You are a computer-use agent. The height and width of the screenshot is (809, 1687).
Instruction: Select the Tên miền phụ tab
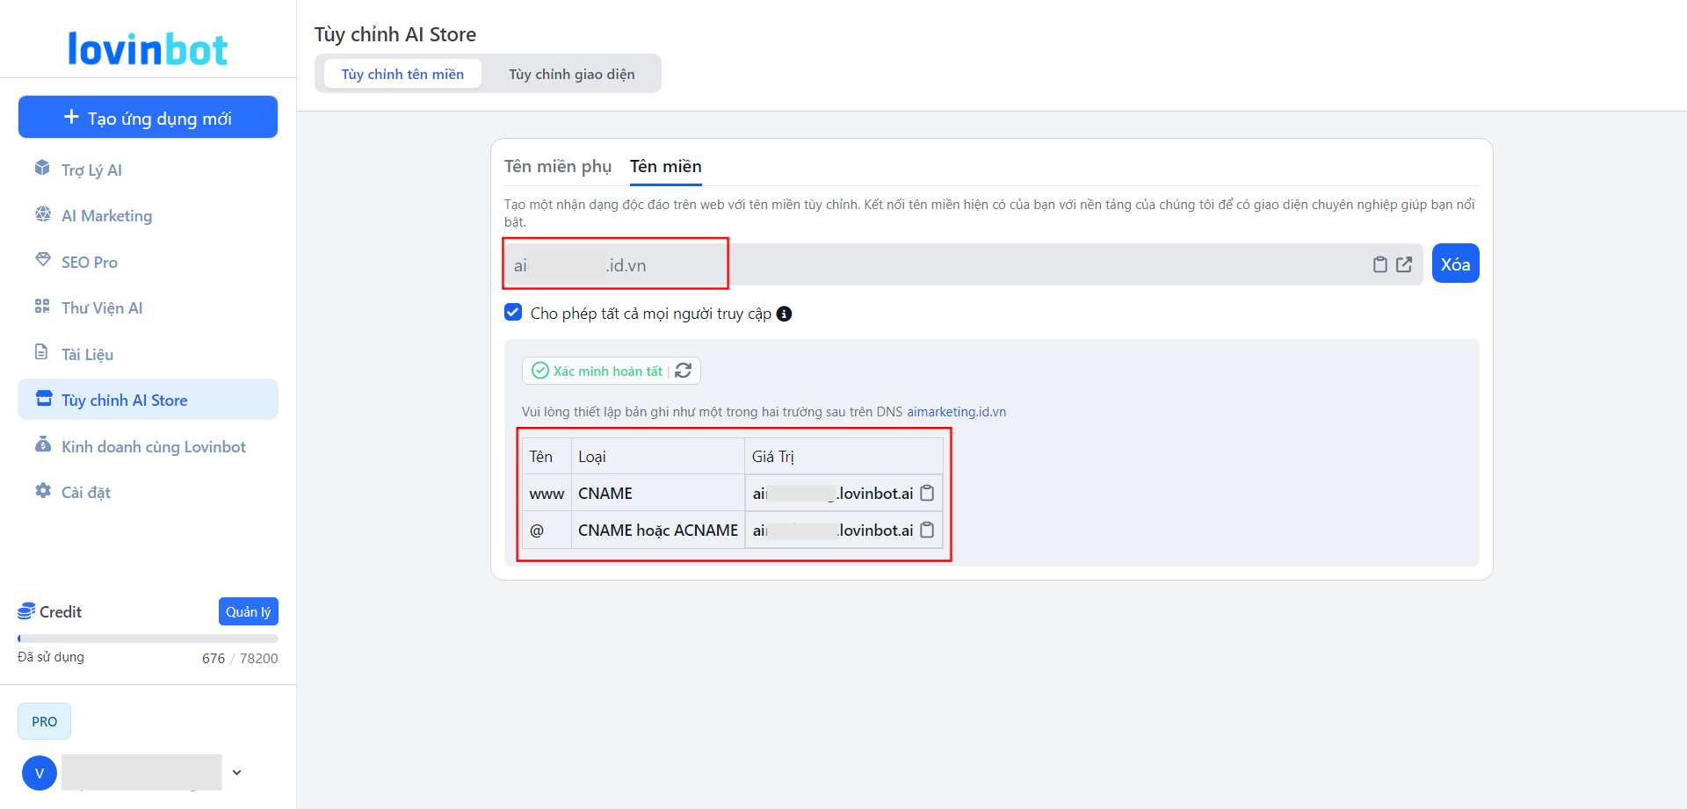click(x=558, y=166)
